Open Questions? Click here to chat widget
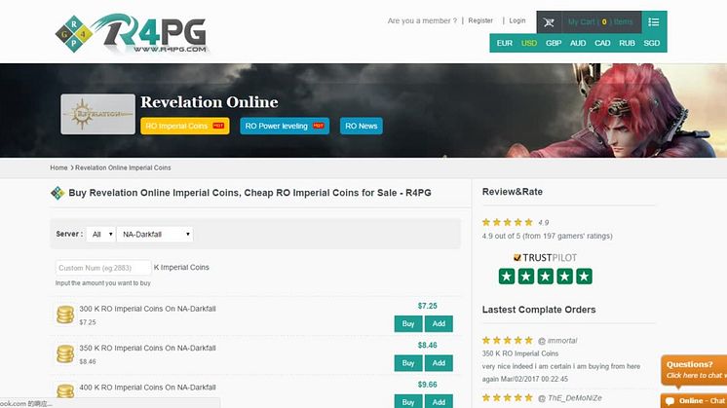This screenshot has width=727, height=408. (694, 370)
